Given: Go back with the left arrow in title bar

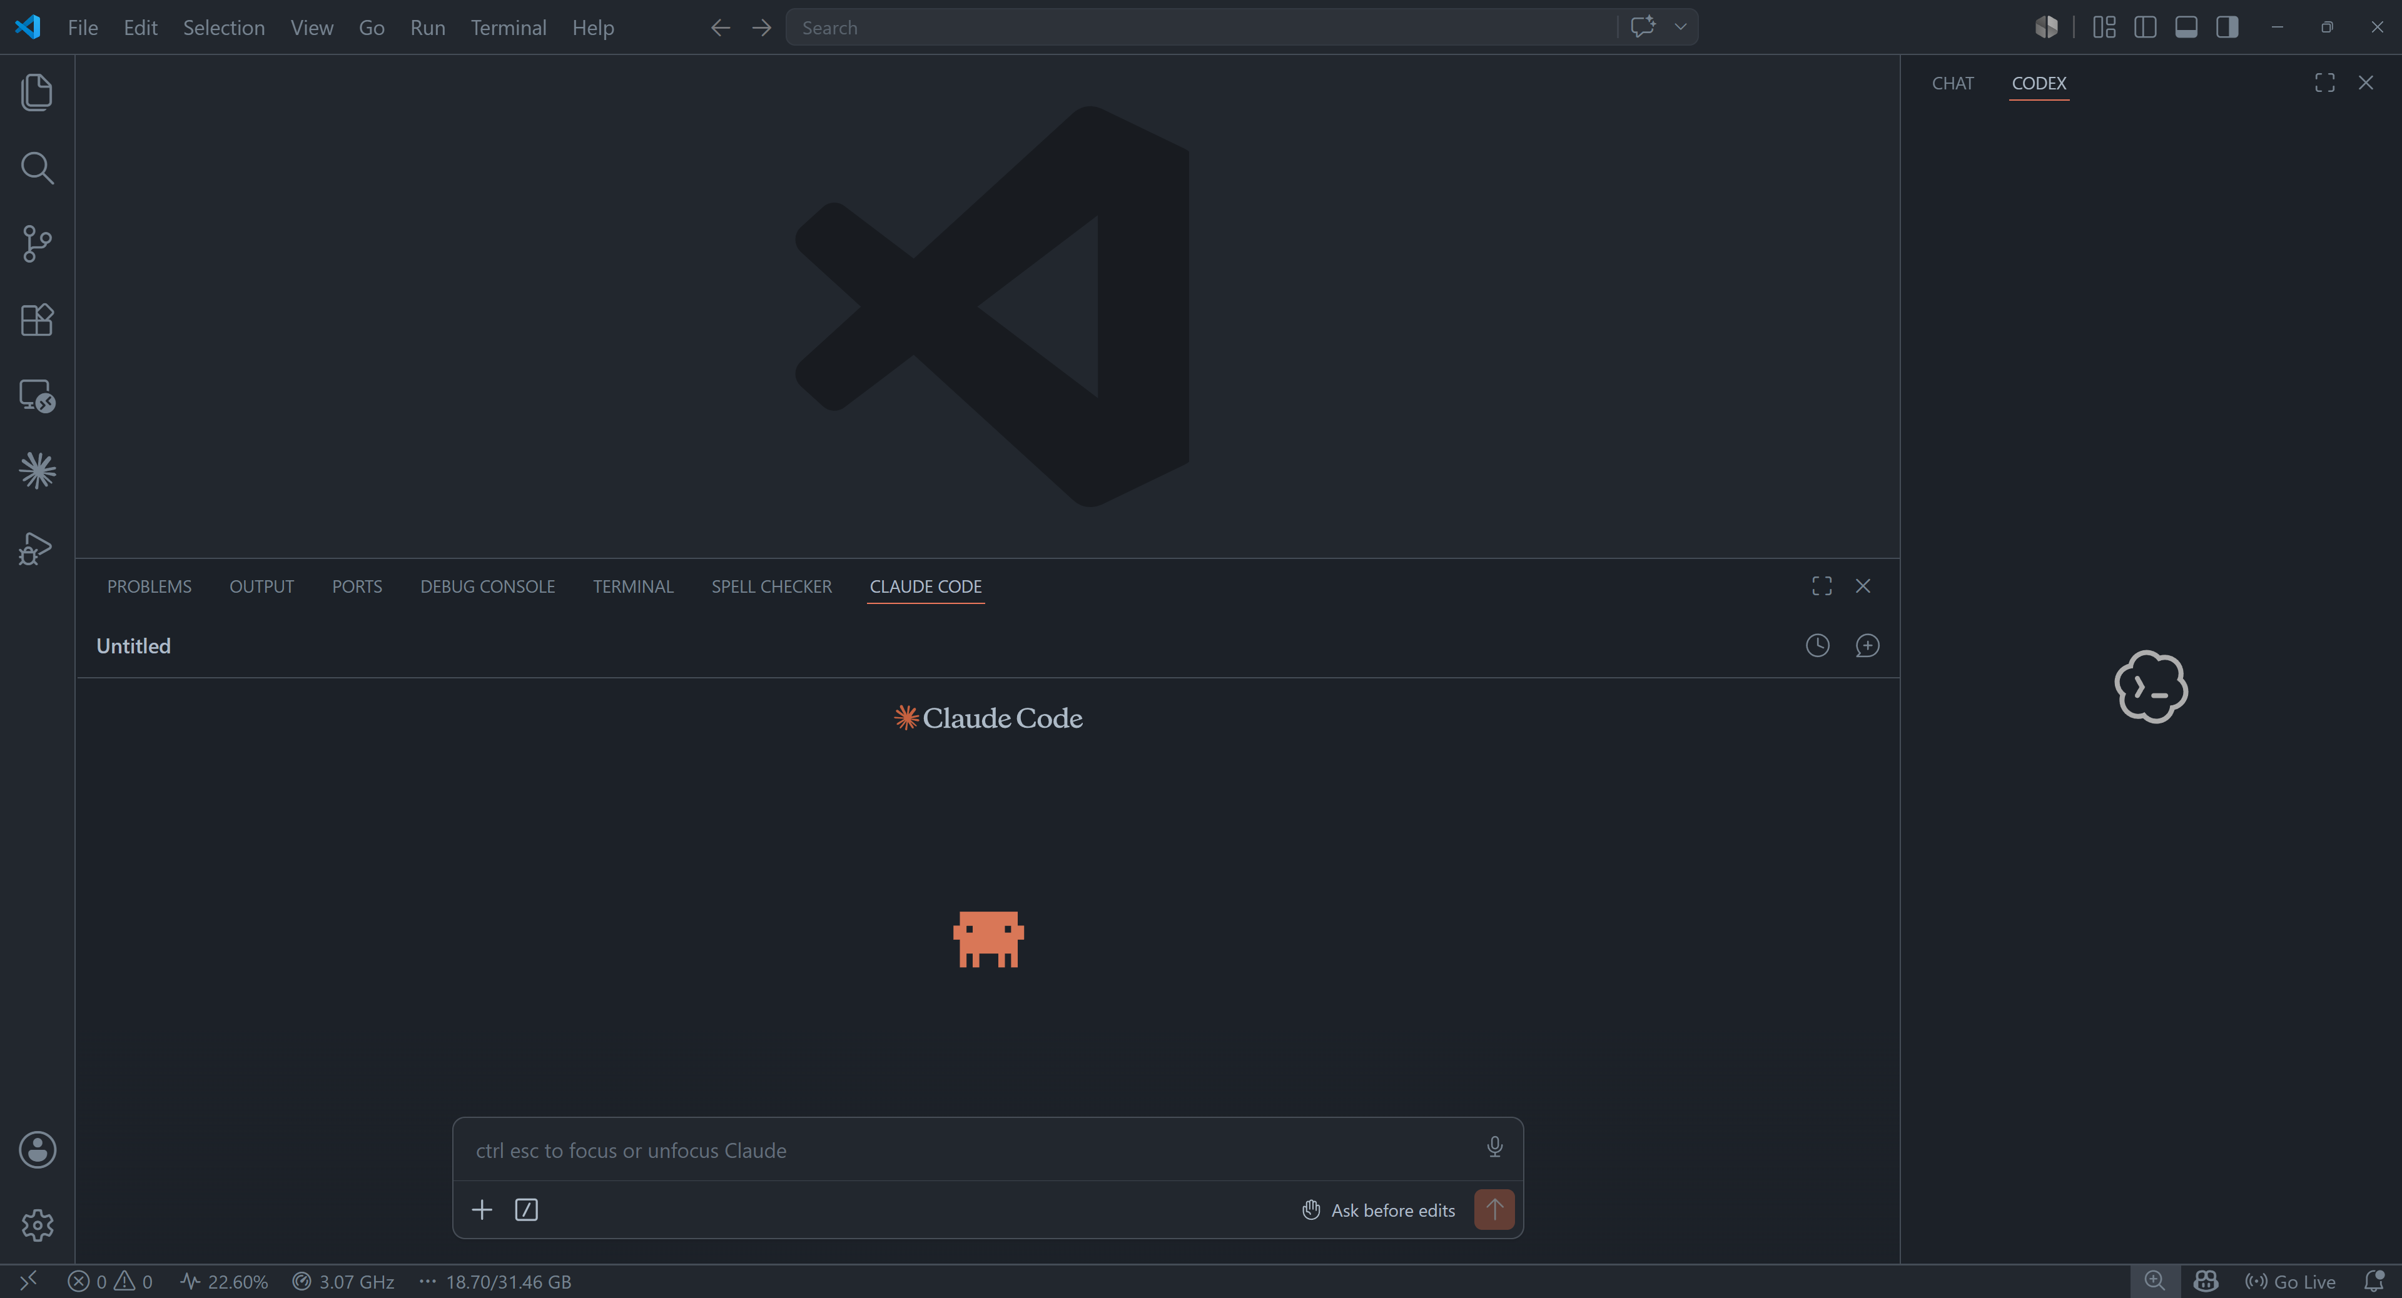Looking at the screenshot, I should (x=720, y=28).
